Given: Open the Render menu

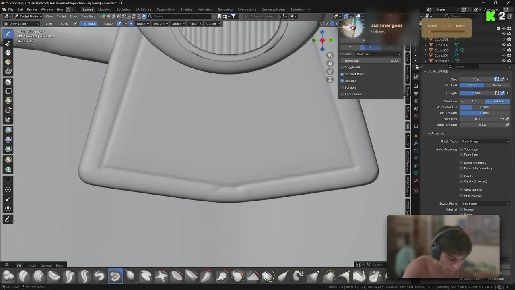Looking at the screenshot, I should coord(32,10).
